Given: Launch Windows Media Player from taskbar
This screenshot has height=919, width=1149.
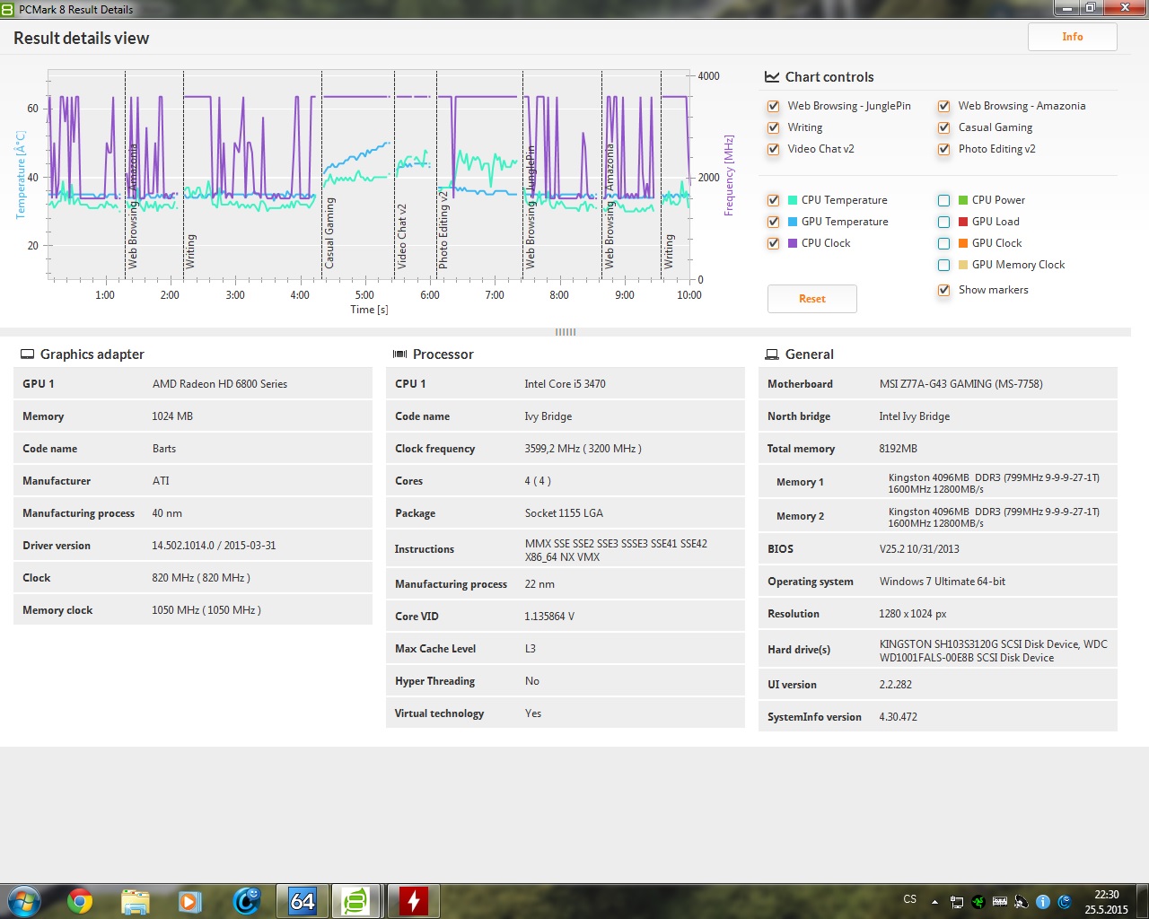Looking at the screenshot, I should (189, 900).
